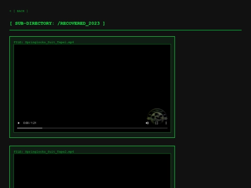
Task: Mute the Tape1 video volume
Action: [147, 123]
